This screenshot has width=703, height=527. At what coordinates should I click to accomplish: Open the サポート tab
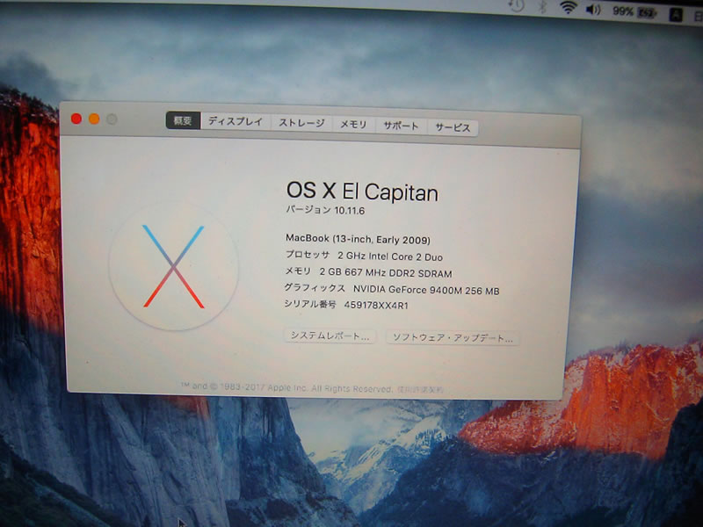pyautogui.click(x=401, y=126)
